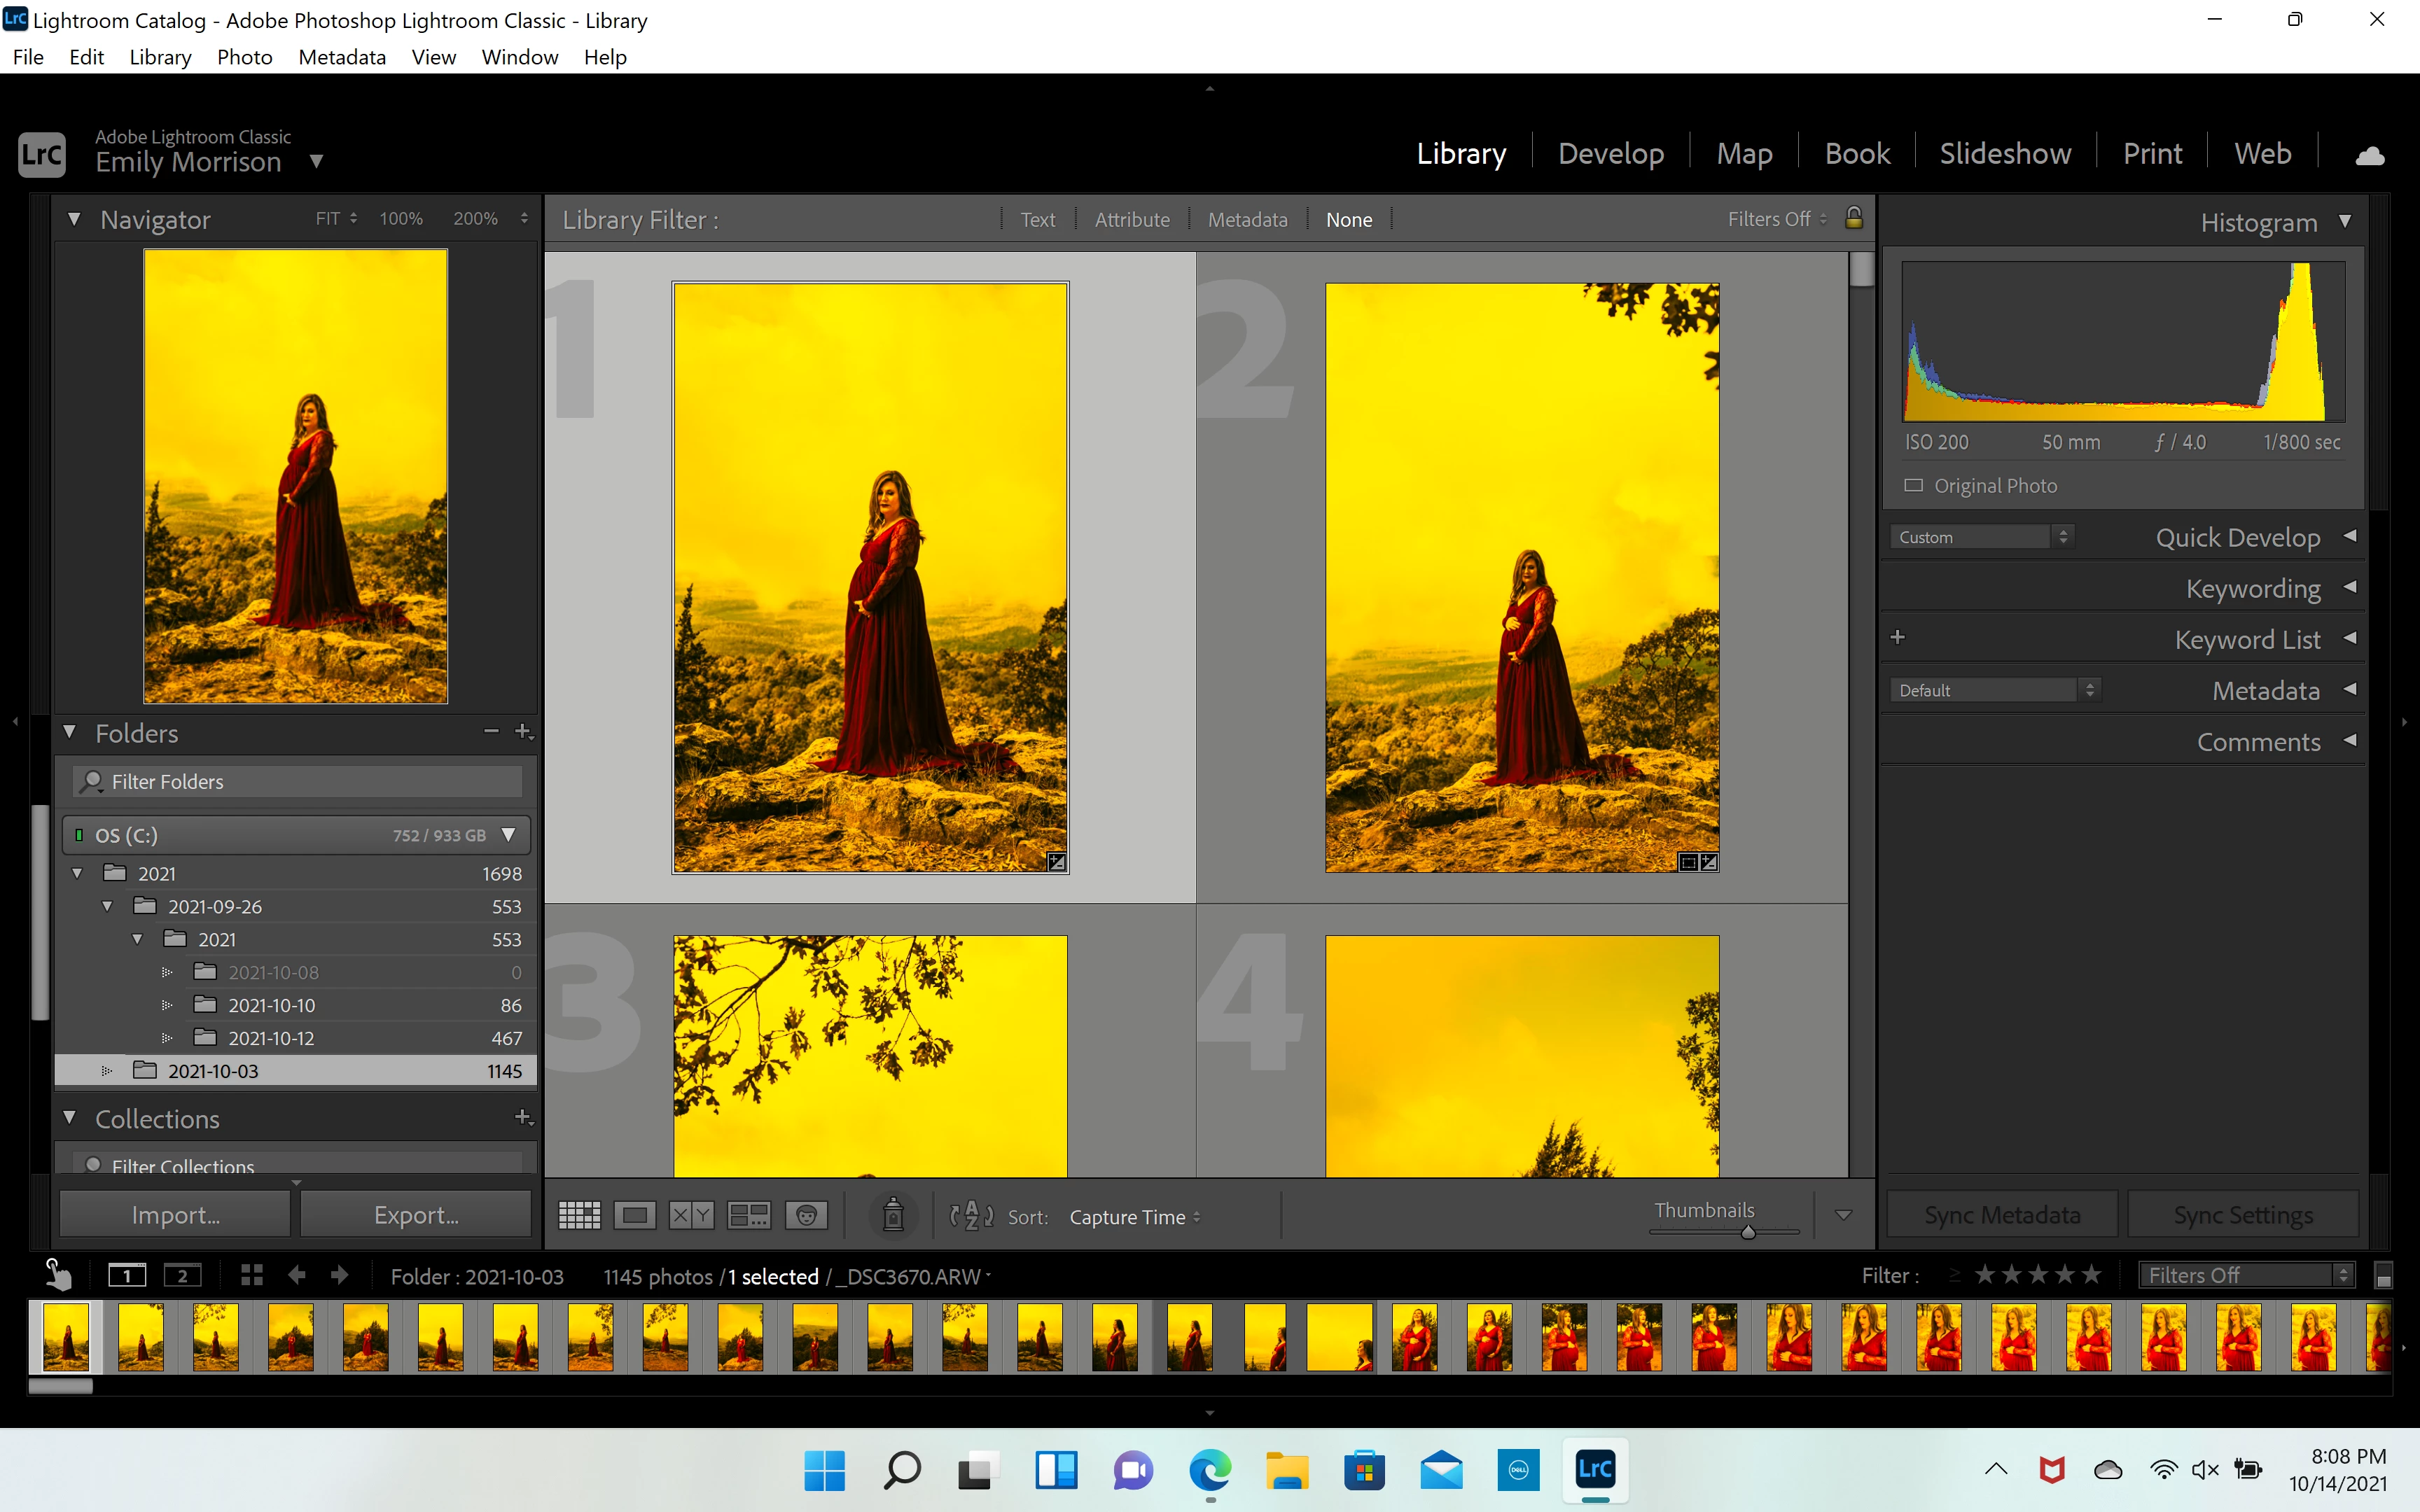Toggle filters switch at filmstrip right
Viewport: 2420px width, 1512px height.
click(2383, 1277)
